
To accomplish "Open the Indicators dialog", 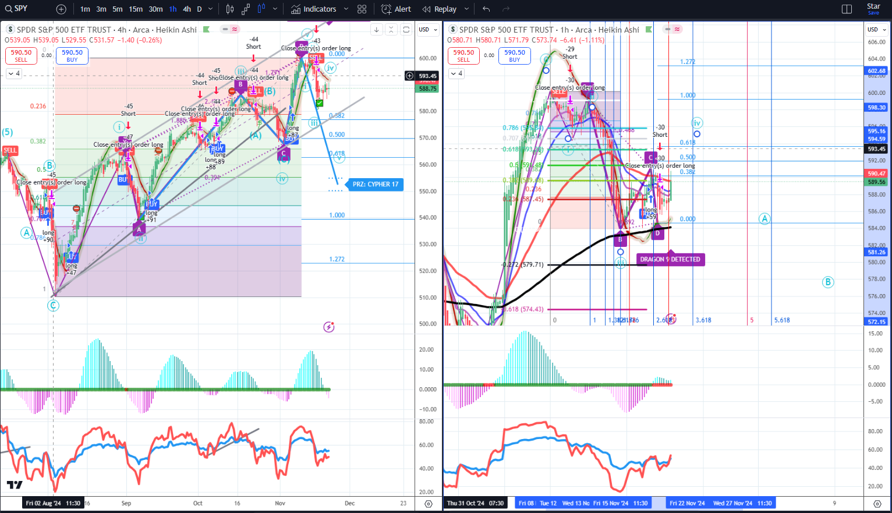I will (x=314, y=9).
